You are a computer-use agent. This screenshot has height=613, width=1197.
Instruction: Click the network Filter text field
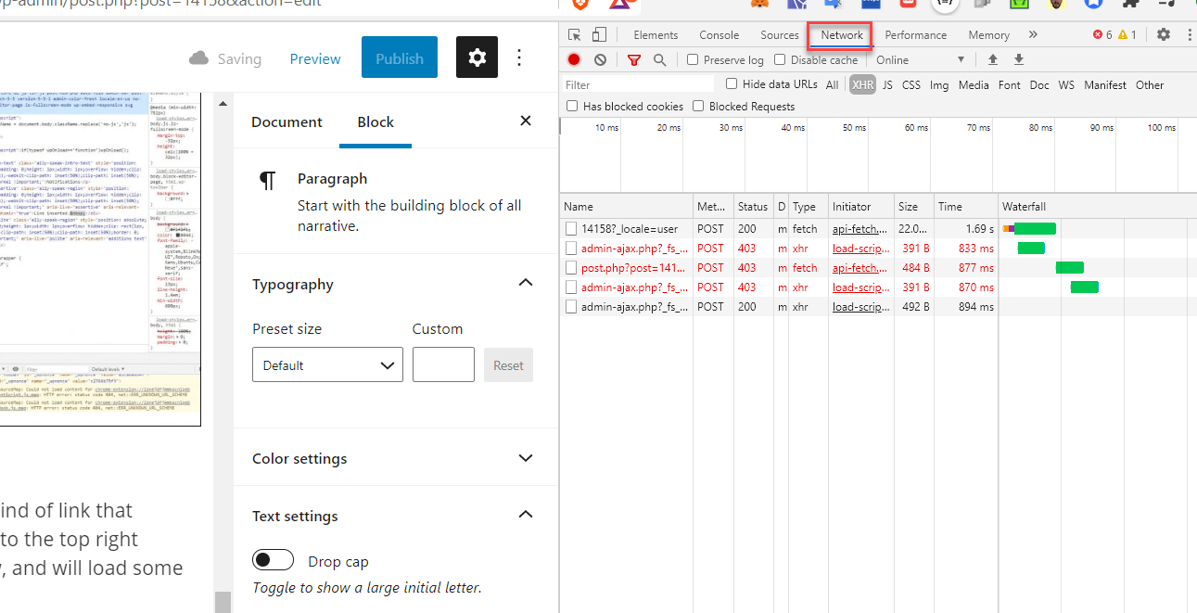[x=638, y=84]
